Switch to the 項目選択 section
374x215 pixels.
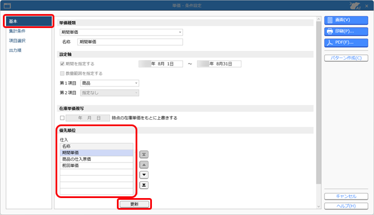[17, 41]
